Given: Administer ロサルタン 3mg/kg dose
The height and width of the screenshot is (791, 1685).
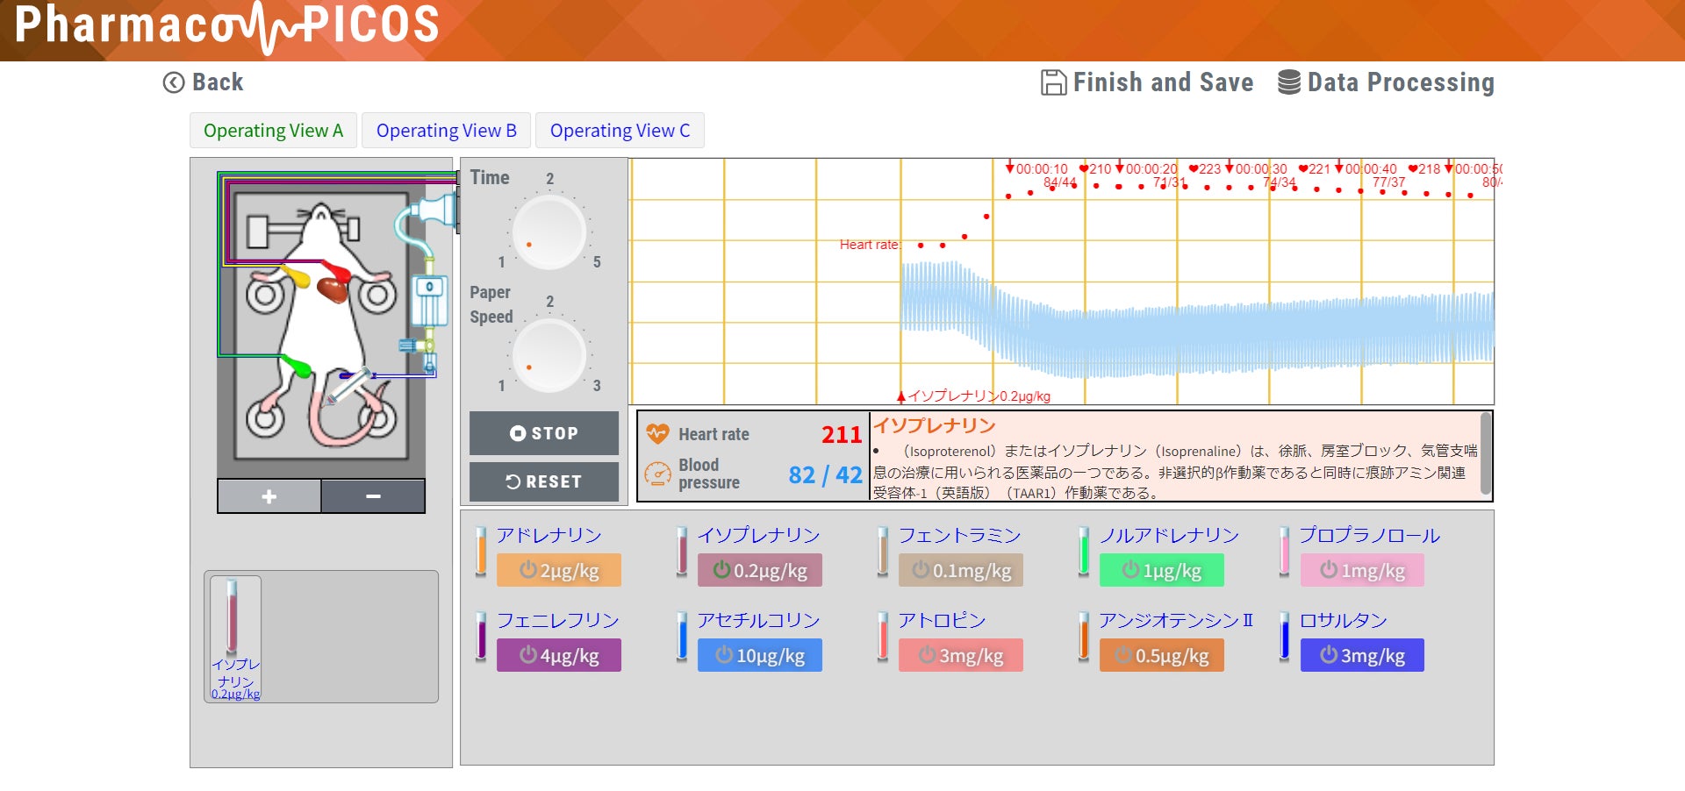Looking at the screenshot, I should (1362, 655).
